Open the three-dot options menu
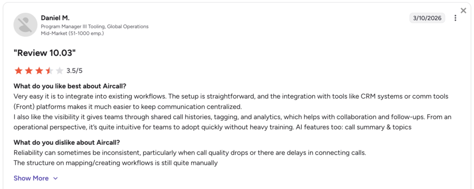474x189 pixels. [x=455, y=18]
